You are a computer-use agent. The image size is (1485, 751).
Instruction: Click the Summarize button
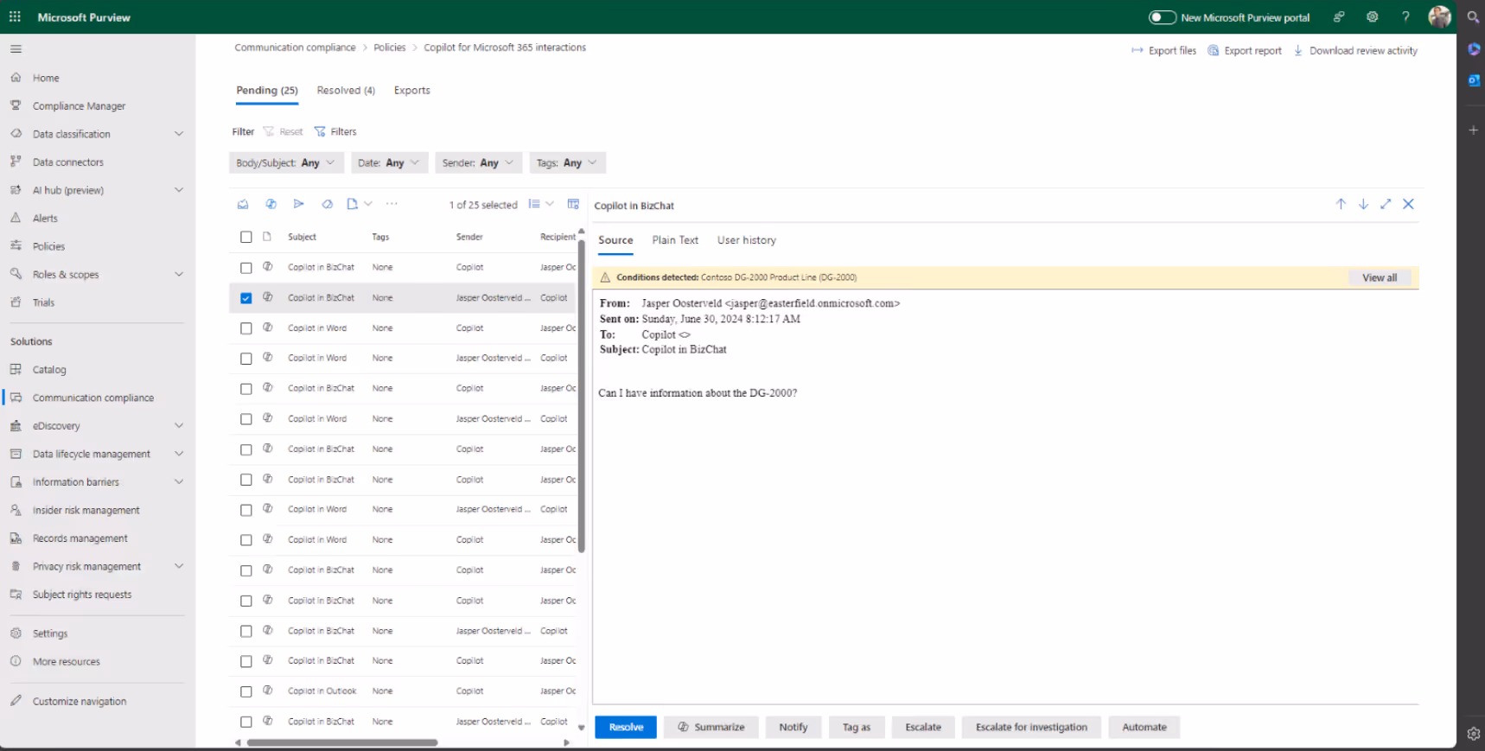click(711, 727)
